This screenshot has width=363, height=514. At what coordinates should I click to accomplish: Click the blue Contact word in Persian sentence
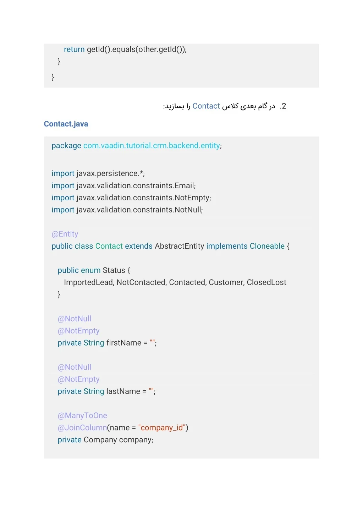[206, 106]
